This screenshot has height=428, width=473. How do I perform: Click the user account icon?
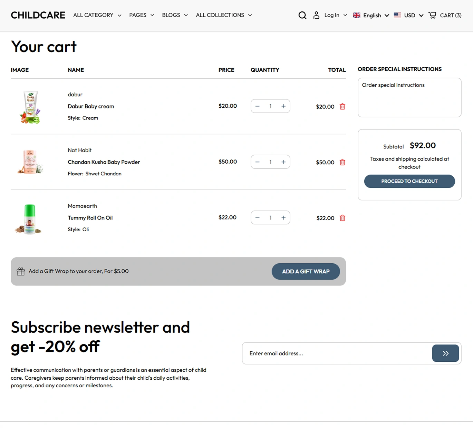pos(316,15)
